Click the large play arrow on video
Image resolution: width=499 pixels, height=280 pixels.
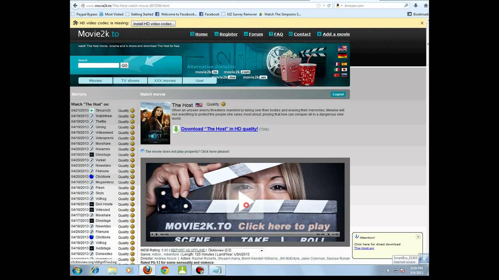point(245,201)
